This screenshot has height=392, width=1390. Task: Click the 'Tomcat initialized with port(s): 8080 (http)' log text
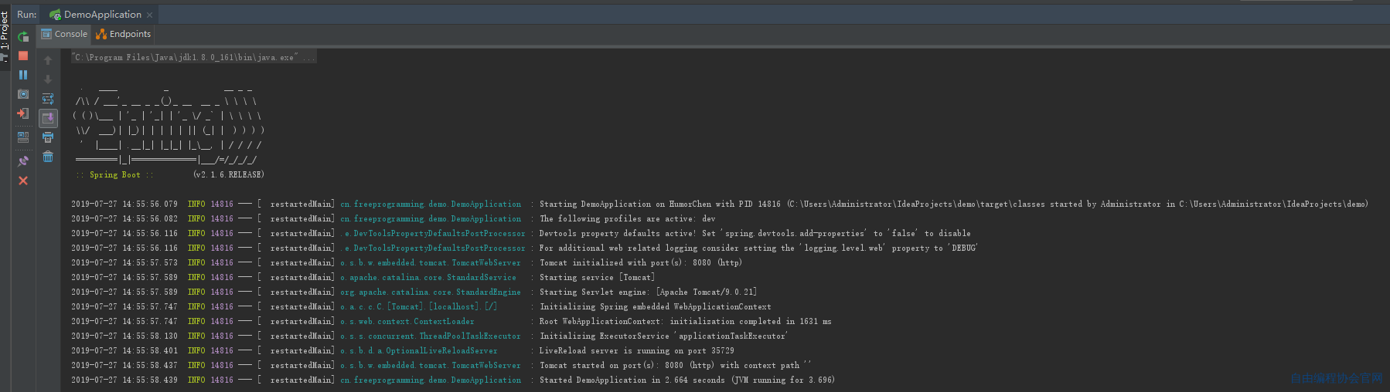(x=640, y=263)
